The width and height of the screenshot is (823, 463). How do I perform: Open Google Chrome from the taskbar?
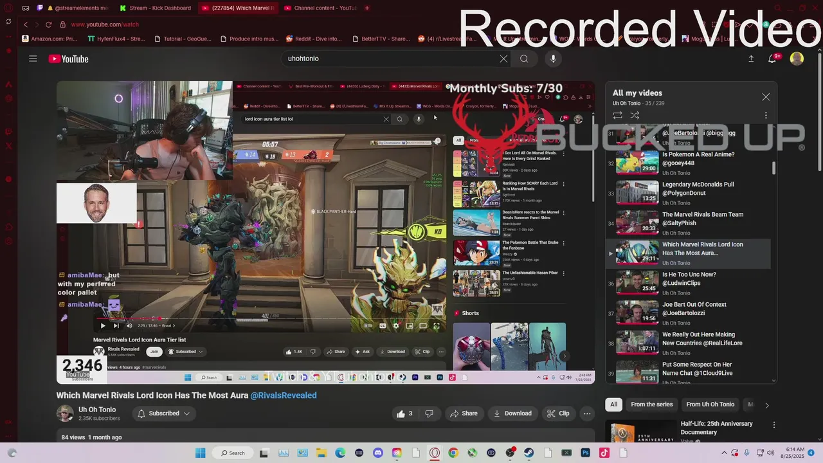[453, 453]
